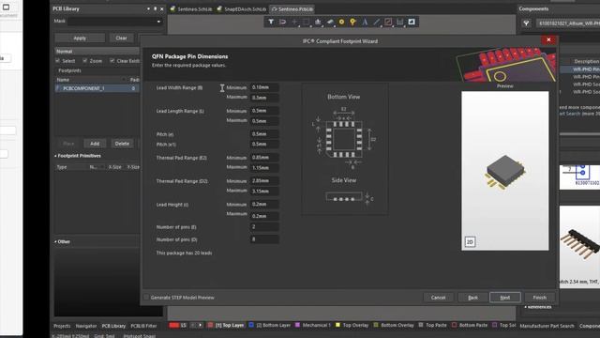Select the Top Overlay layer tab

pos(352,325)
